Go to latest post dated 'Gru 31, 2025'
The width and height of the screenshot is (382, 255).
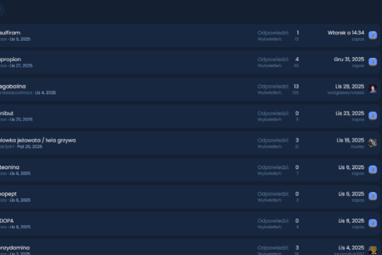coord(348,59)
